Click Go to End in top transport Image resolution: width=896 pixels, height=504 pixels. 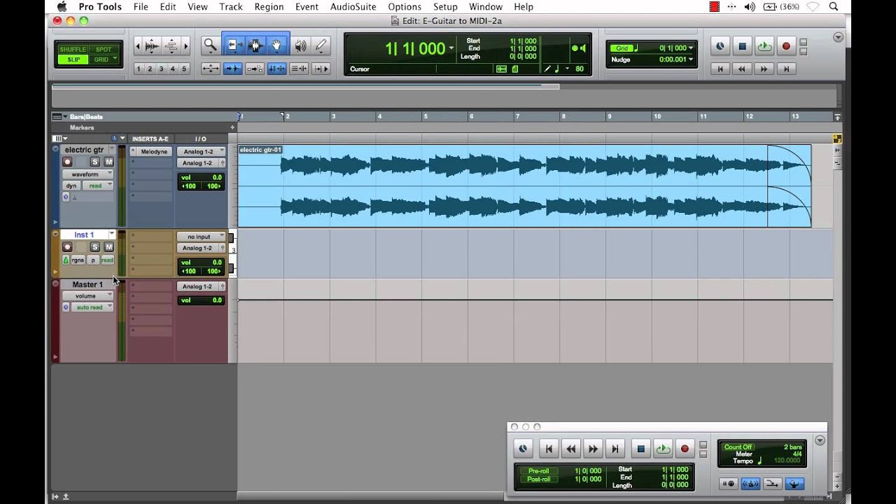pyautogui.click(x=786, y=69)
